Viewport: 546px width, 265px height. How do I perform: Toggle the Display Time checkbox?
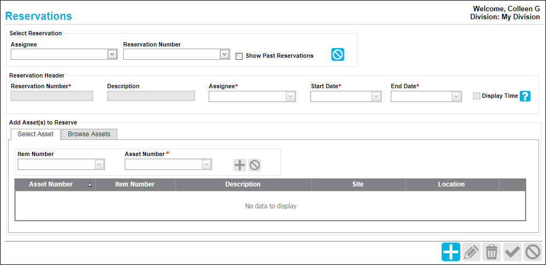(x=477, y=96)
